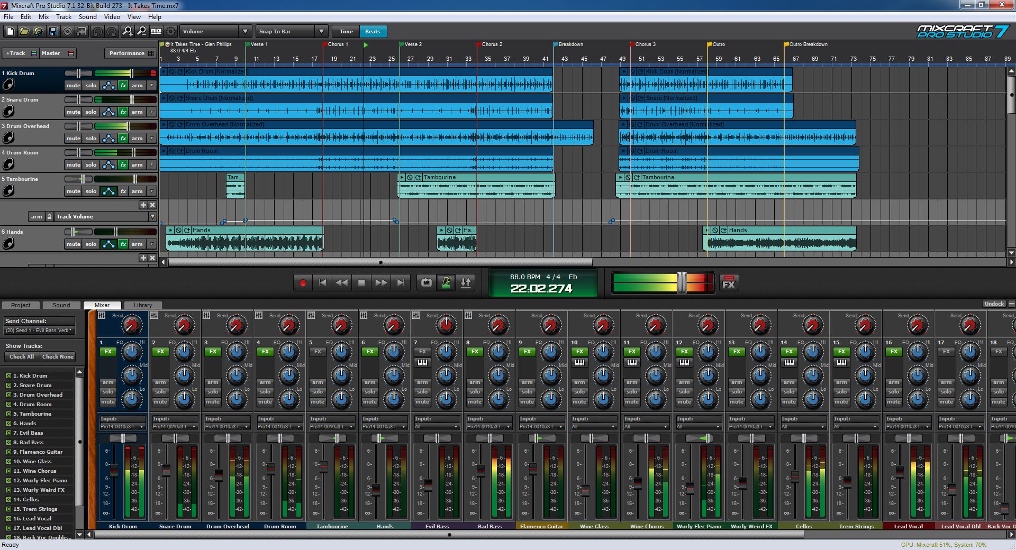Arm the Drum Overhead track
1016x550 pixels.
pos(137,139)
